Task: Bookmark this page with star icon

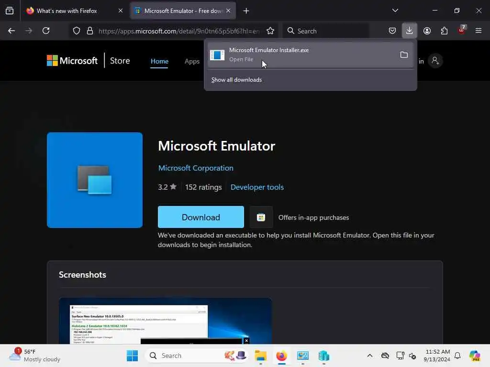Action: (x=270, y=31)
